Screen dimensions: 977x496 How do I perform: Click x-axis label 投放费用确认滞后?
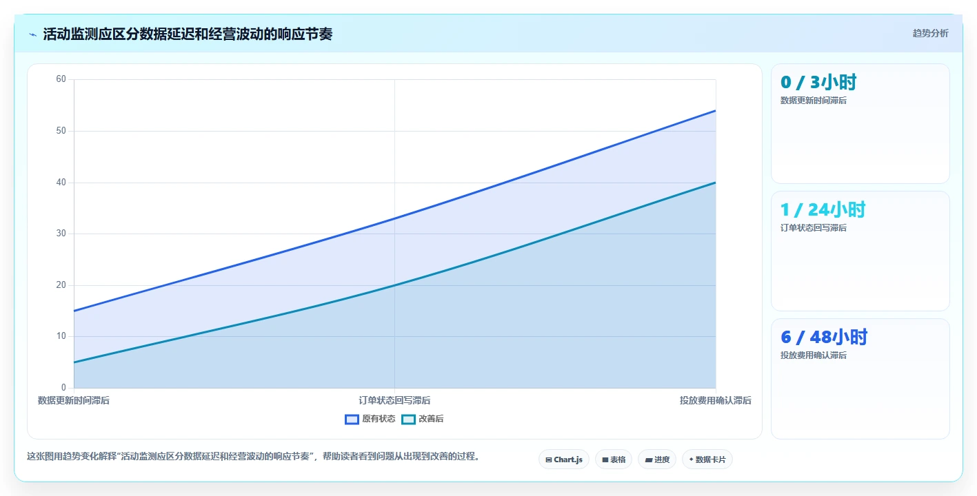pyautogui.click(x=716, y=400)
